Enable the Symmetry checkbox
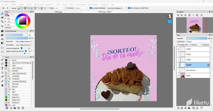Screen dimensions: 213x111 point(66,8)
